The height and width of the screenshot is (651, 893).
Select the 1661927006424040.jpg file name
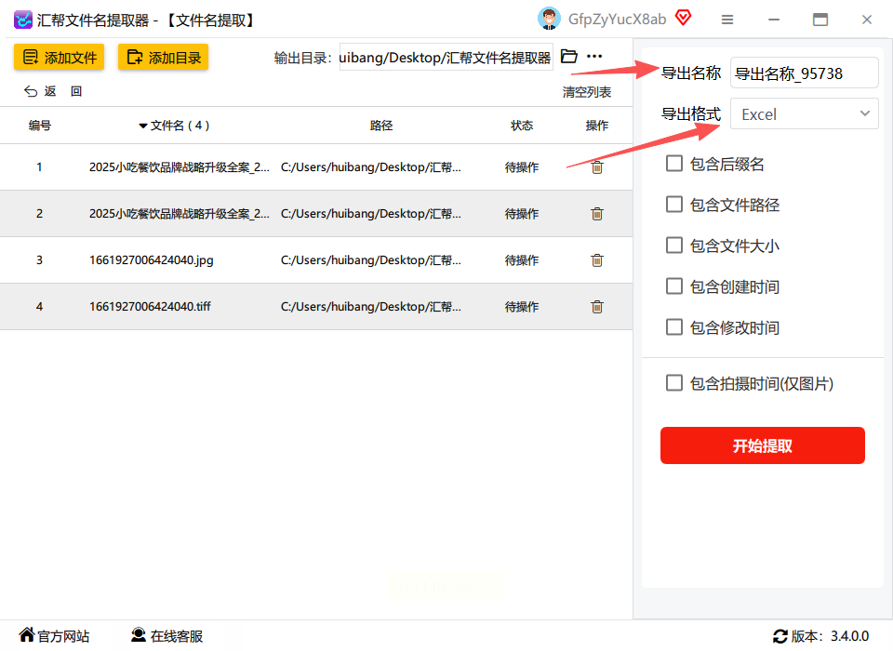pyautogui.click(x=152, y=260)
